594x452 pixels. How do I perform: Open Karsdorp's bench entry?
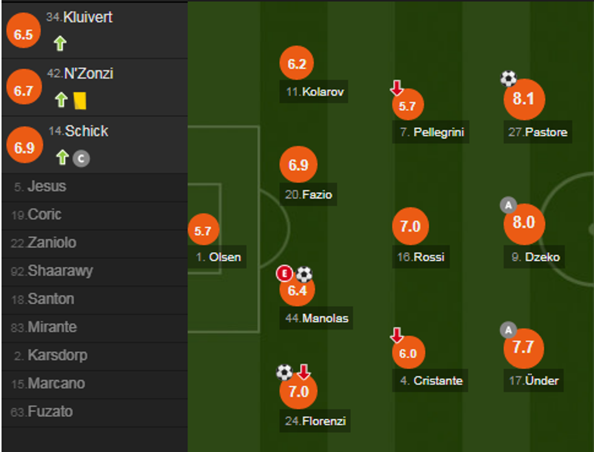point(57,355)
